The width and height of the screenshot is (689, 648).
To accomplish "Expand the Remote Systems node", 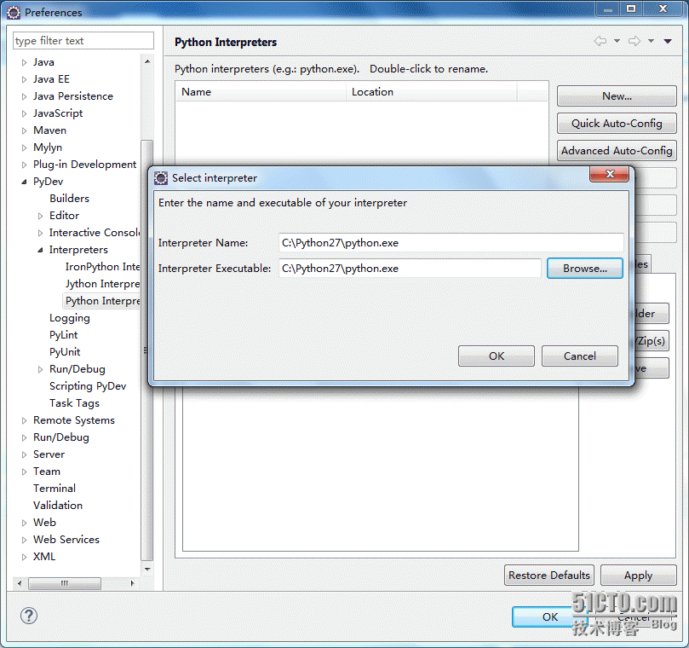I will [x=24, y=420].
